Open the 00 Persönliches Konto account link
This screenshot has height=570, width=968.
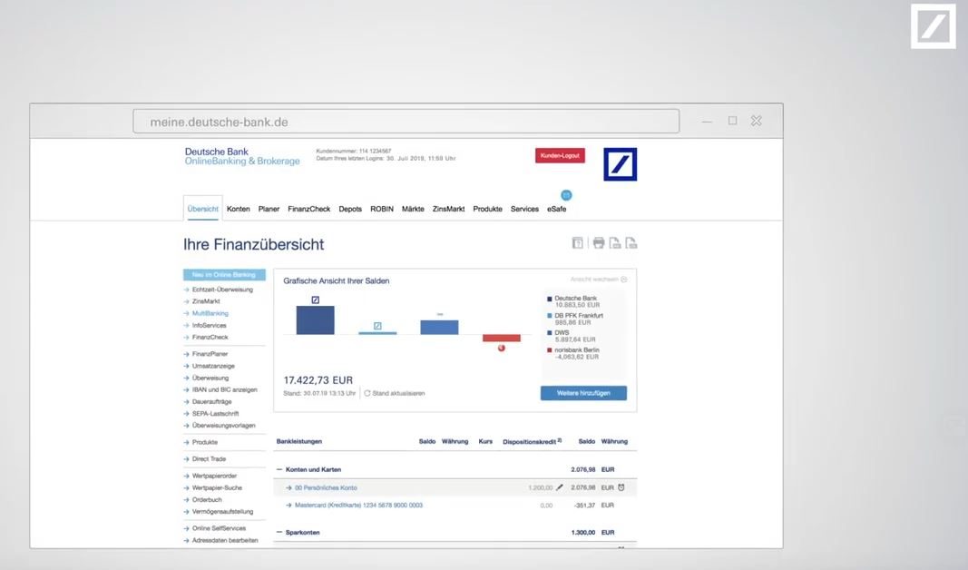326,488
